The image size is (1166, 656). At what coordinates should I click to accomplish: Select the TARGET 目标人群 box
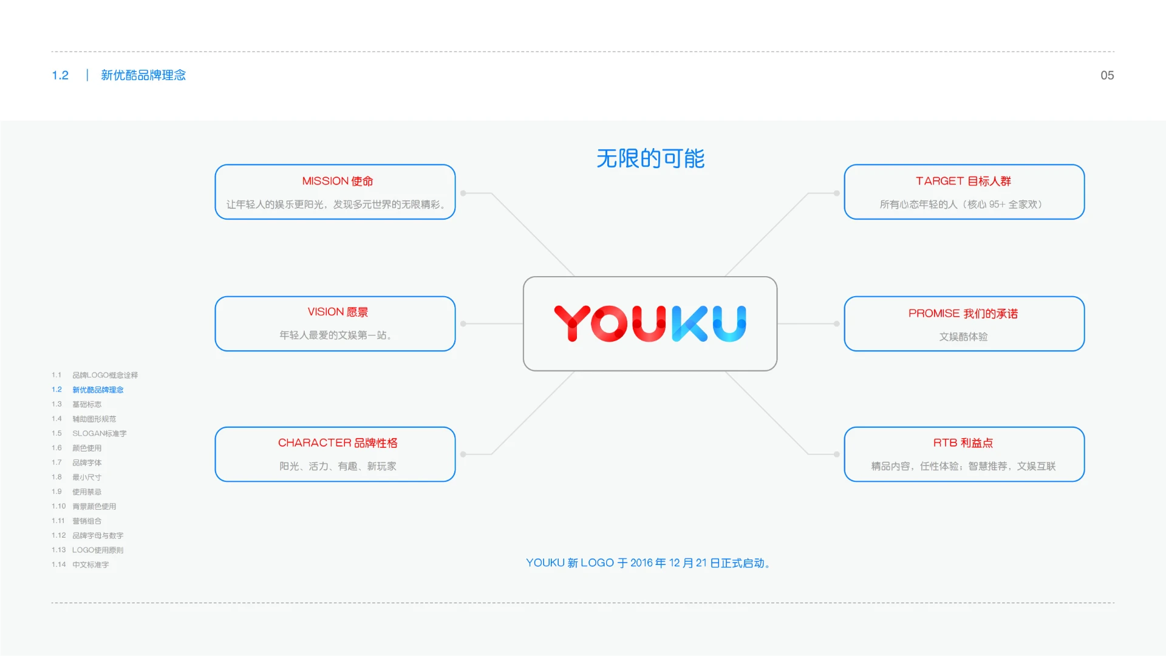(x=963, y=192)
